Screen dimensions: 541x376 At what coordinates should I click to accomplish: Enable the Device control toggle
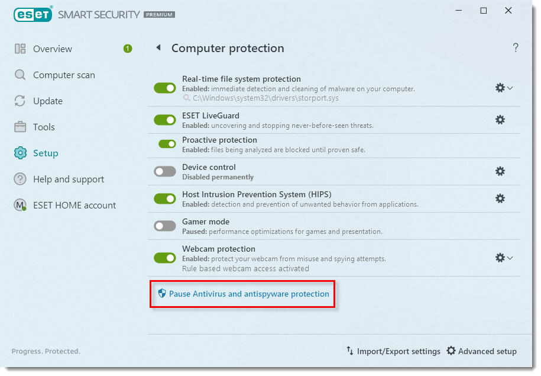165,171
